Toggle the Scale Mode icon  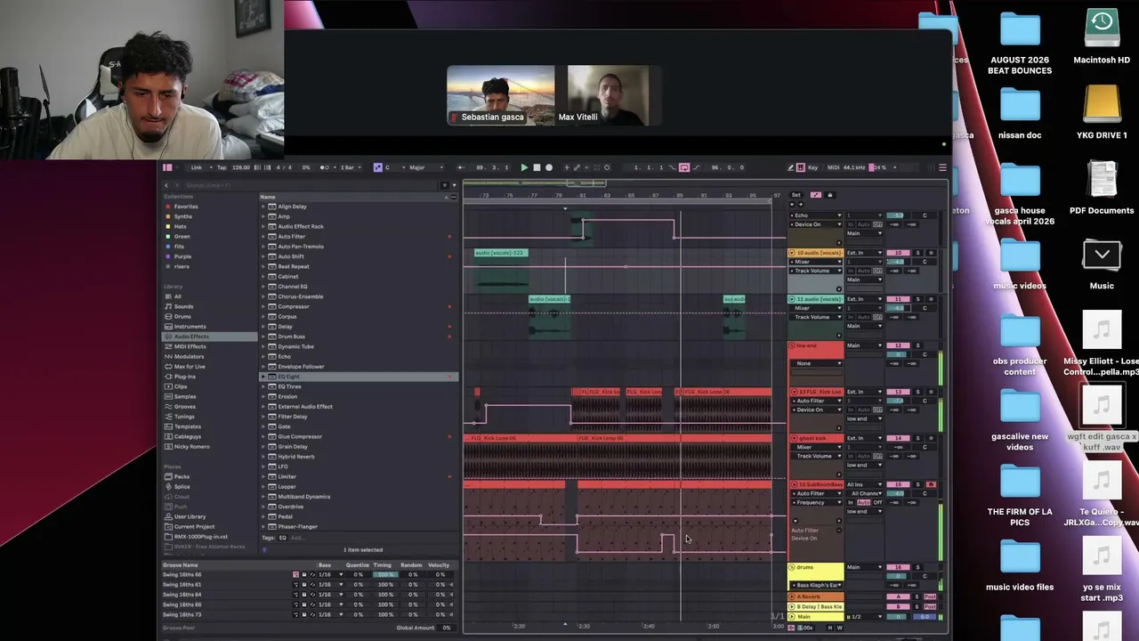click(377, 167)
